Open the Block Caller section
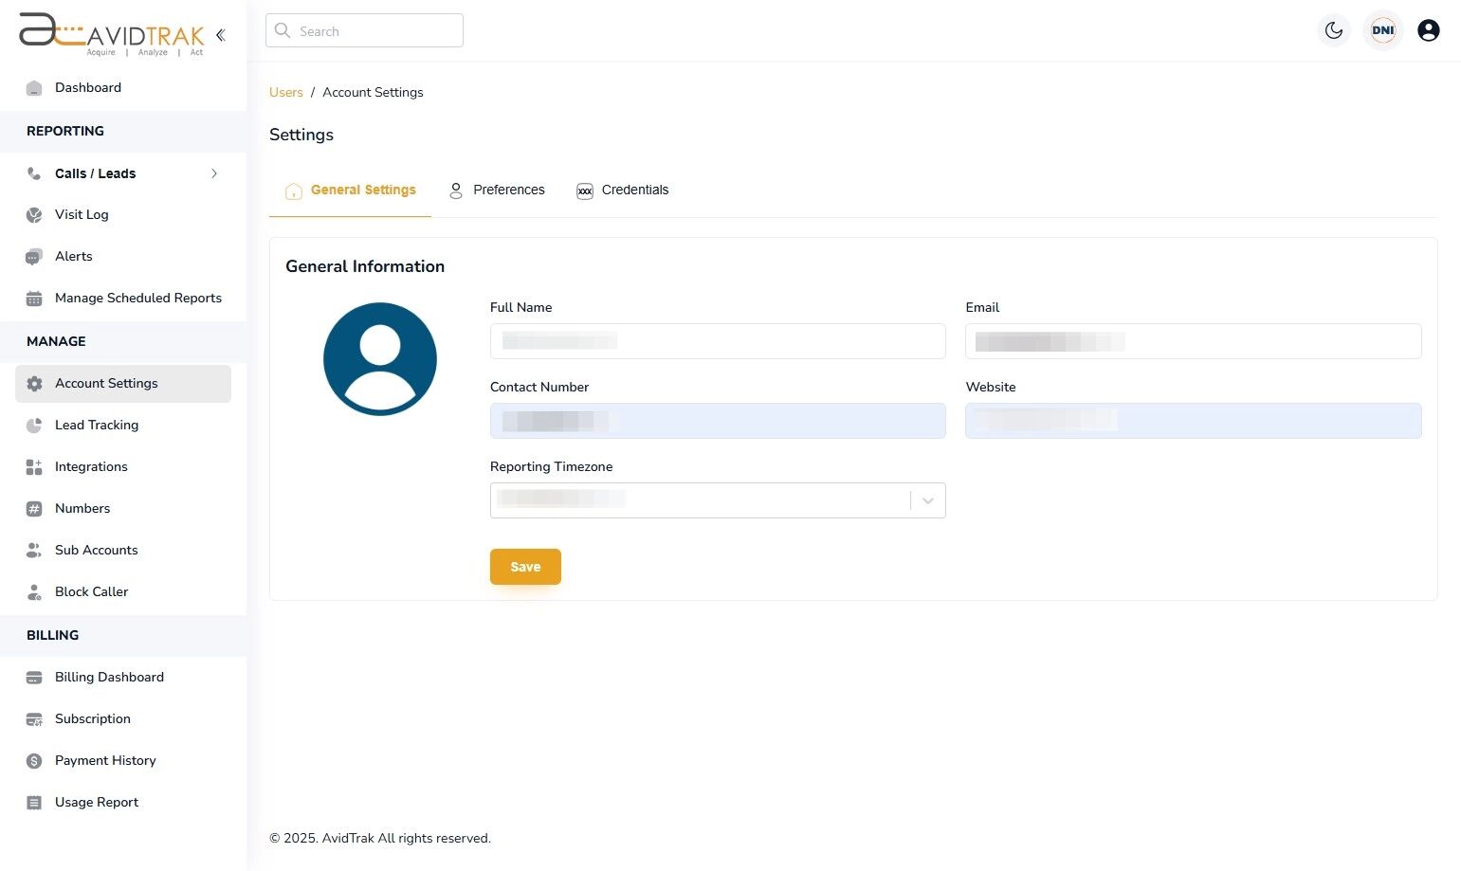The image size is (1461, 871). (91, 591)
